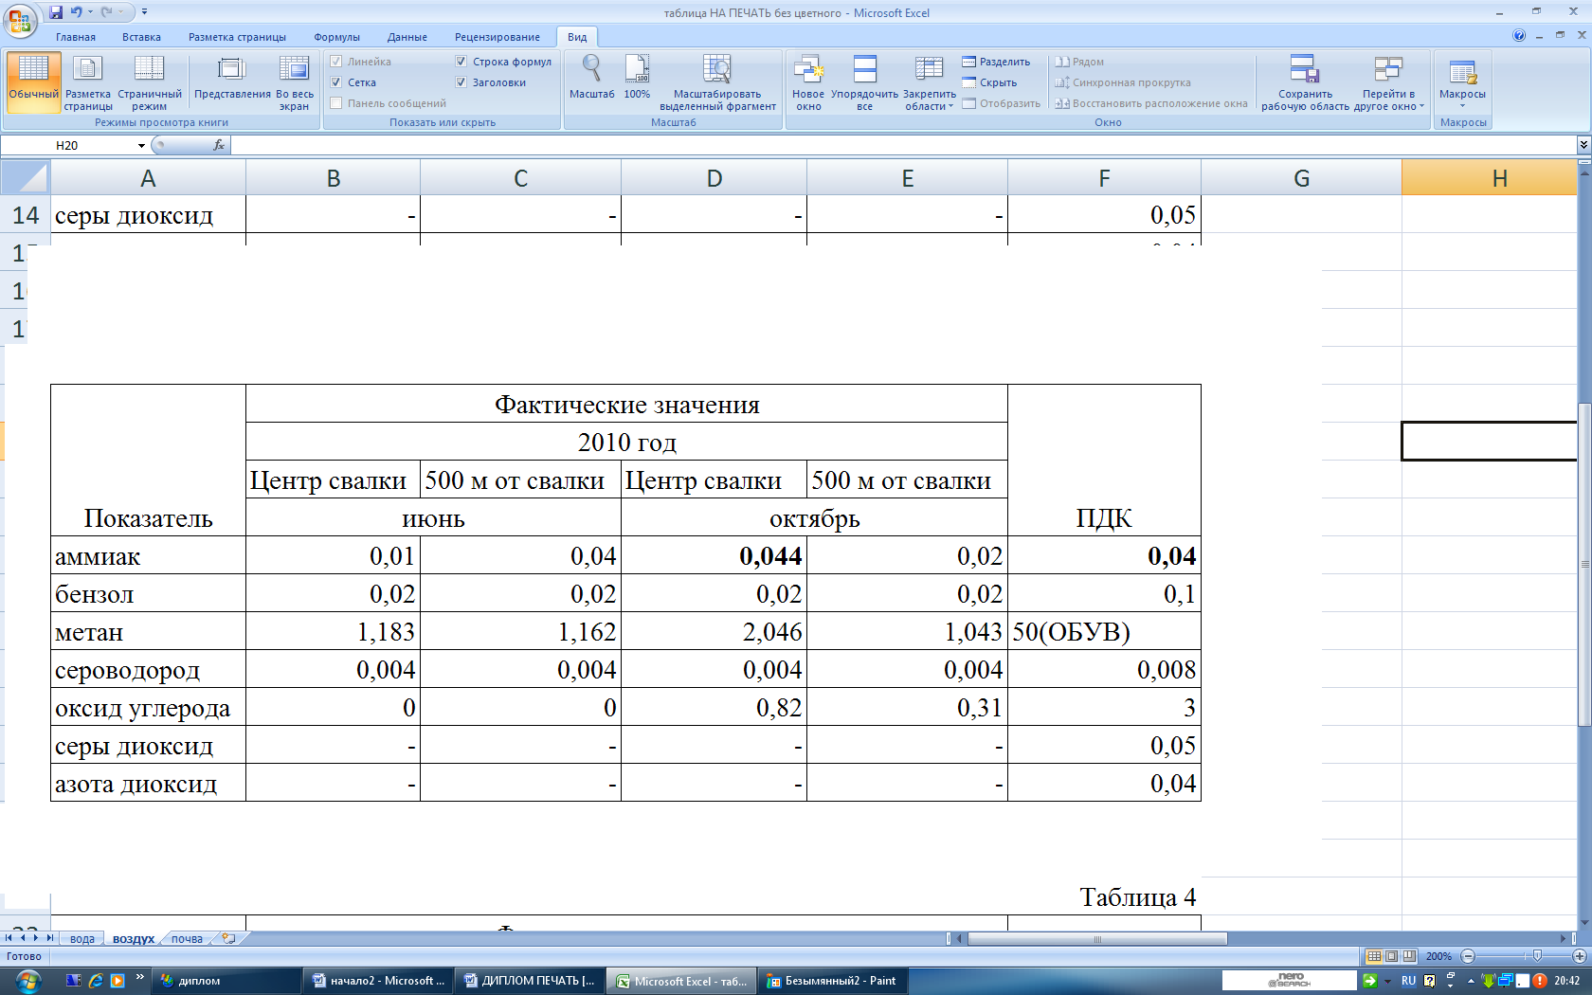This screenshot has width=1592, height=995.
Task: Expand the Name Box dropdown
Action: [x=141, y=146]
